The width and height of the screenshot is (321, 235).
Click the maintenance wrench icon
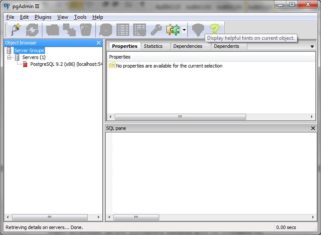pyautogui.click(x=156, y=30)
